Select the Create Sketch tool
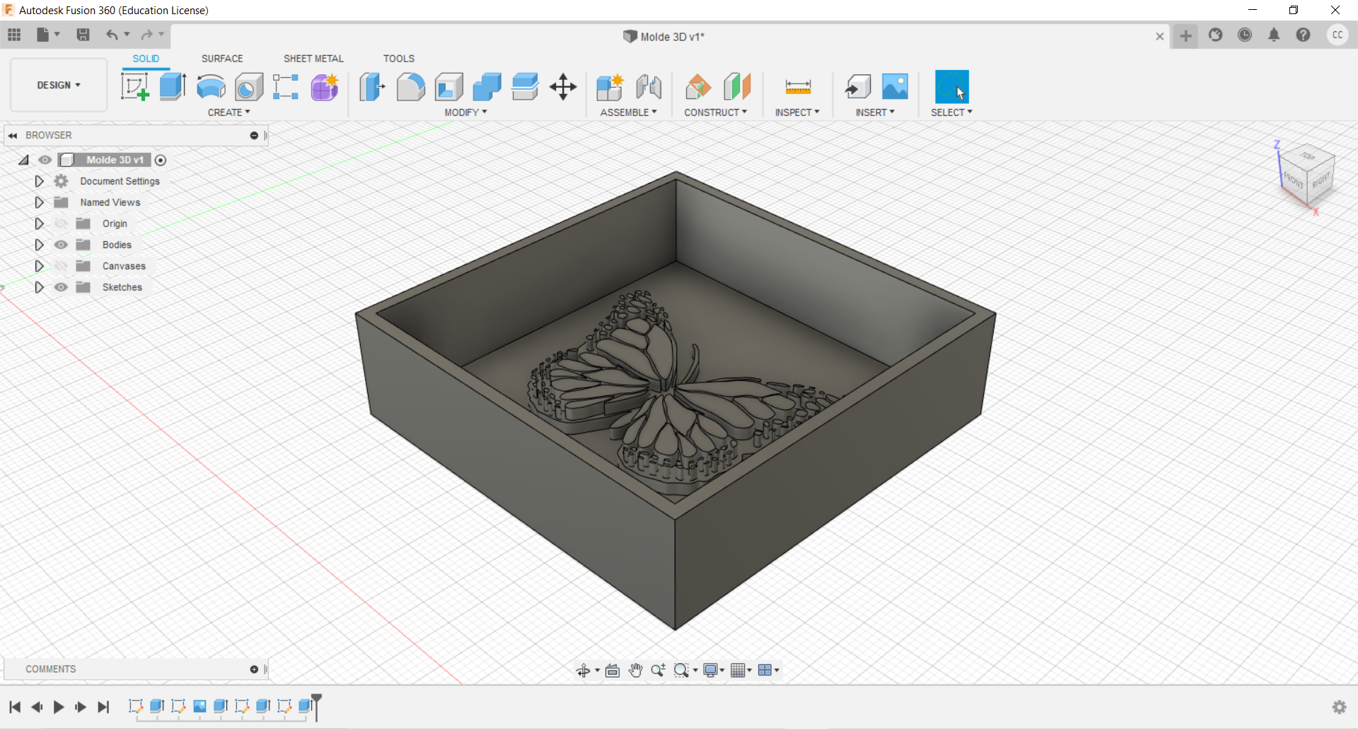This screenshot has width=1358, height=729. tap(134, 86)
